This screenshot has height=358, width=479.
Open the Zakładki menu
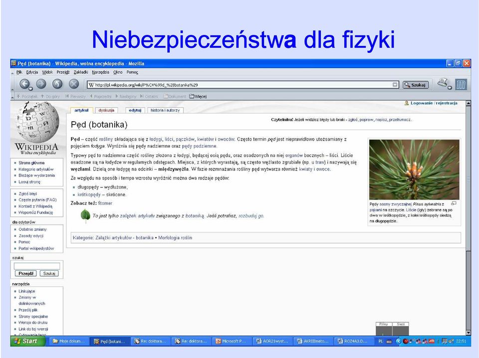(x=81, y=72)
